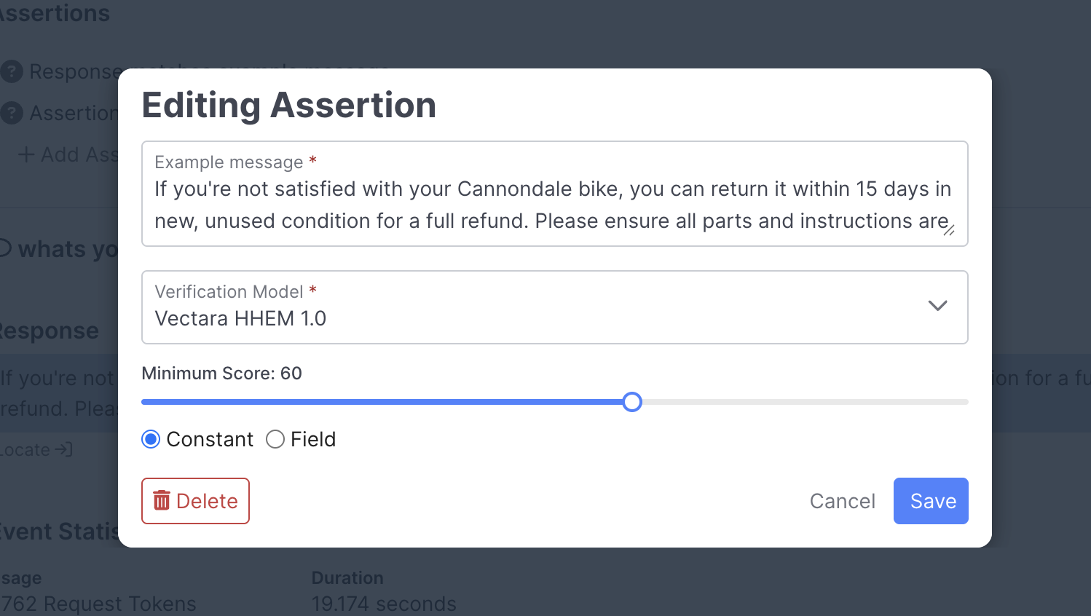Click question mark icon beside second Assertion

click(x=12, y=113)
